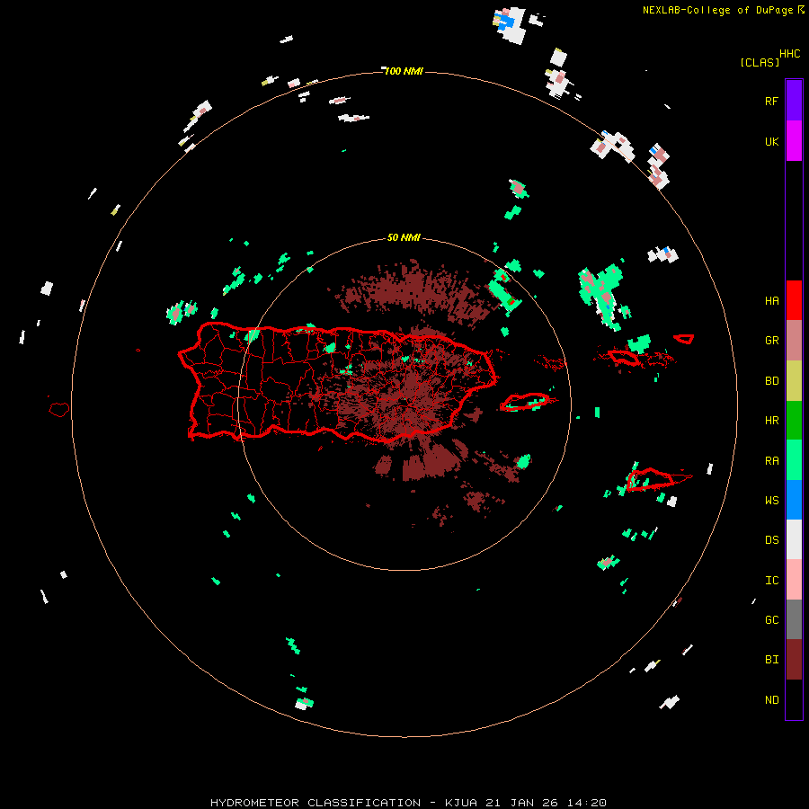Image resolution: width=809 pixels, height=809 pixels.
Task: Pick the HR dark green swatch
Action: point(794,421)
